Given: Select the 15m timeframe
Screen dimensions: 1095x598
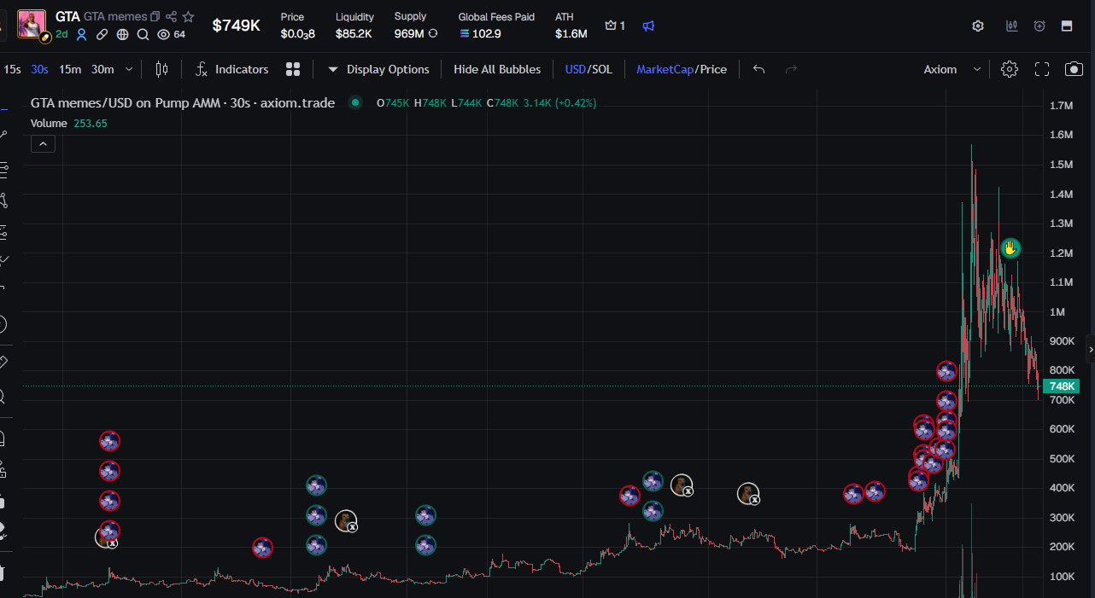Looking at the screenshot, I should coord(70,69).
